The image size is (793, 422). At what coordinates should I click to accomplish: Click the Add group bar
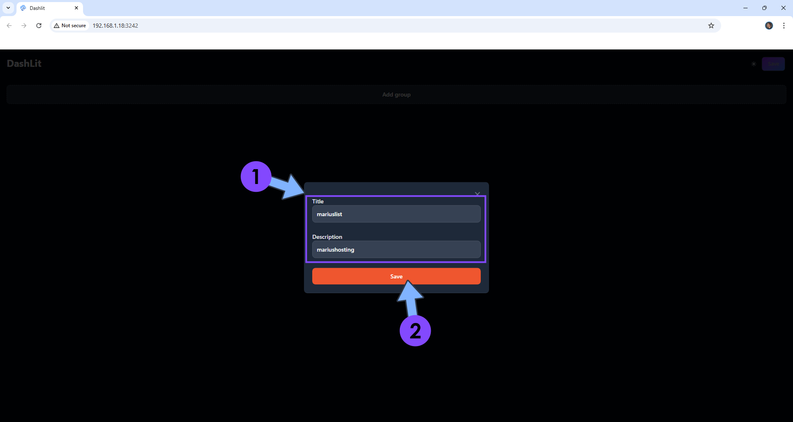pos(396,94)
